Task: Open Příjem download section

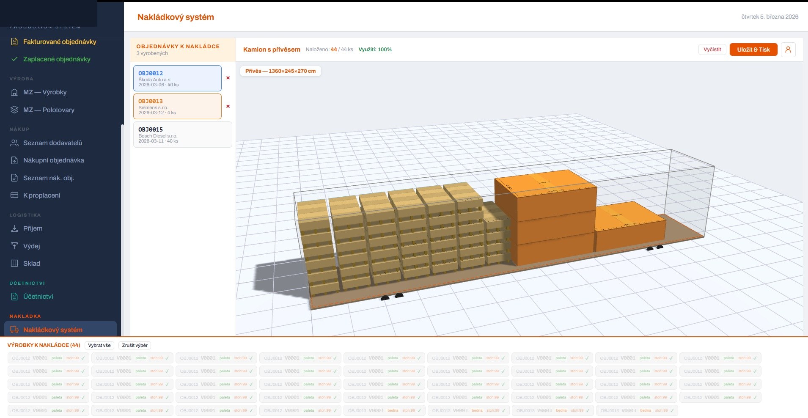Action: pyautogui.click(x=33, y=228)
